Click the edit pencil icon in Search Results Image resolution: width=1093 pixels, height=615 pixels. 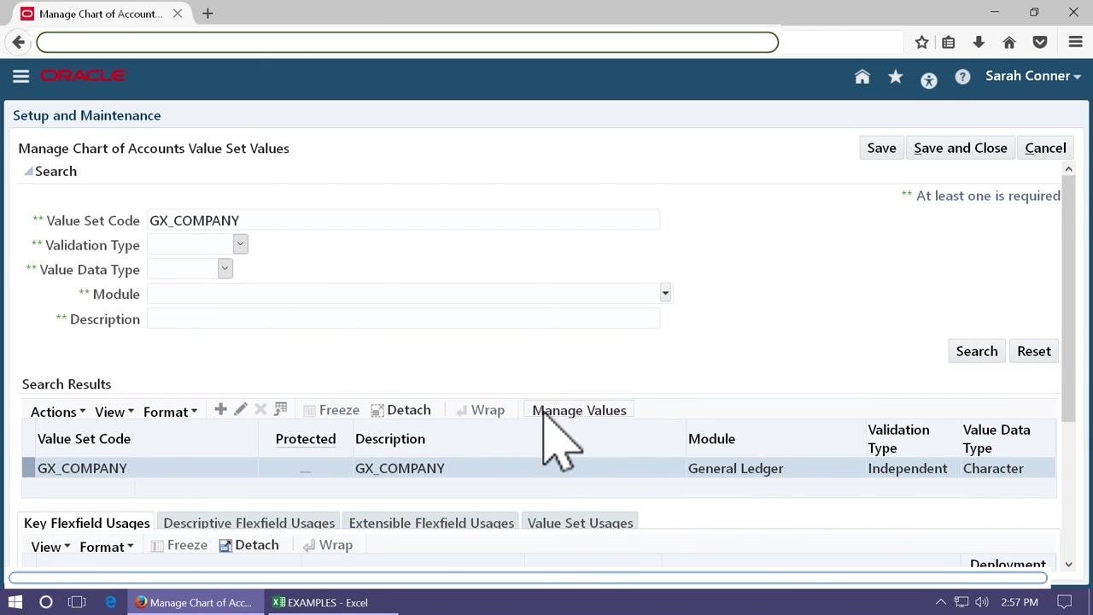click(x=241, y=409)
